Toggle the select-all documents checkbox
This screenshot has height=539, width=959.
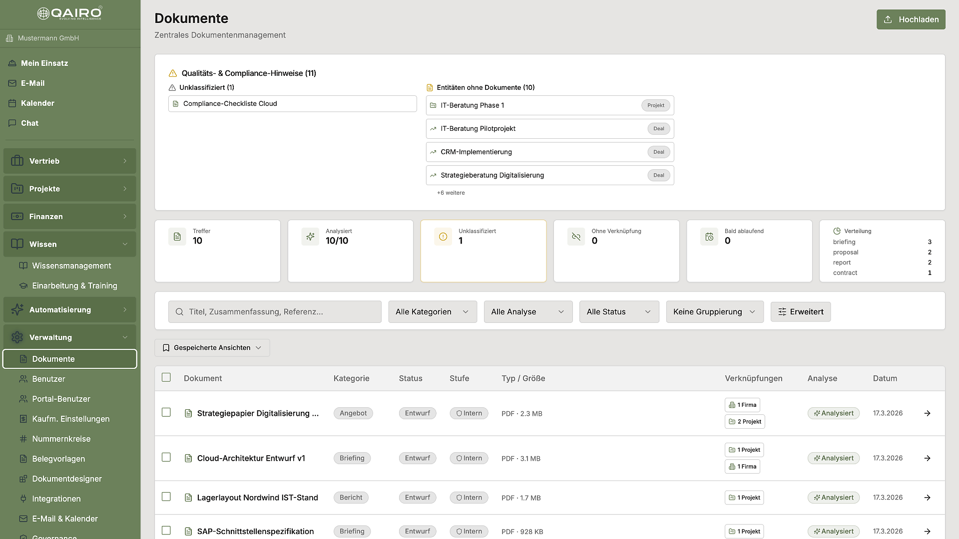[166, 378]
